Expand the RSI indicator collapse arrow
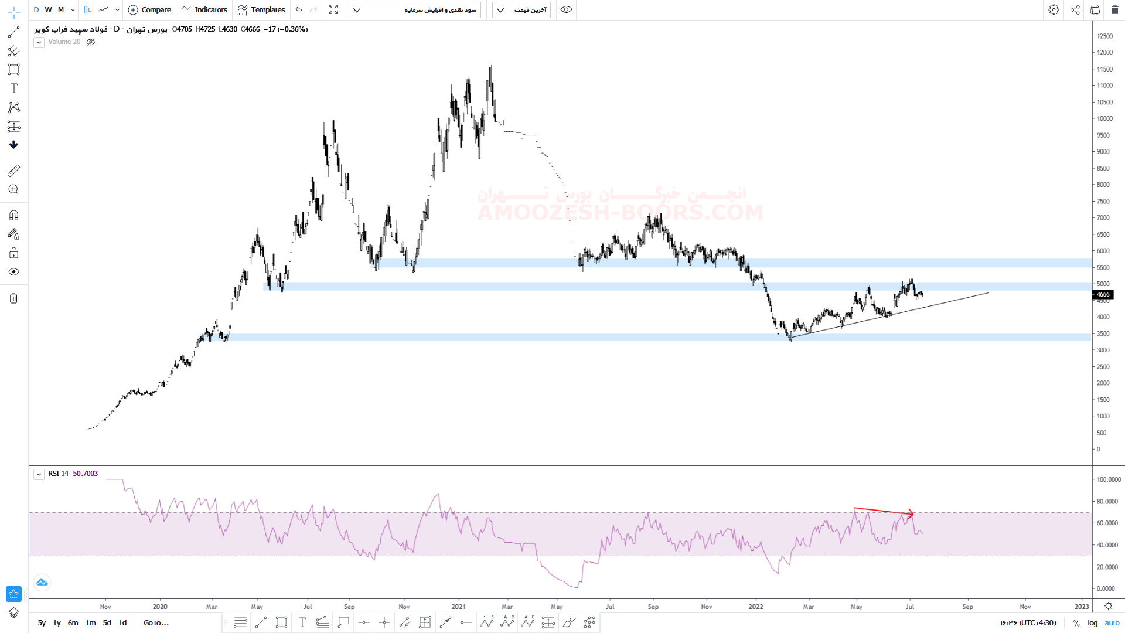The width and height of the screenshot is (1125, 633). [x=39, y=474]
